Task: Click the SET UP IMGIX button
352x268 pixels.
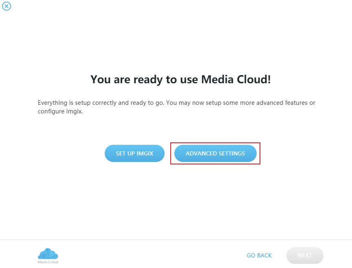Action: [134, 153]
